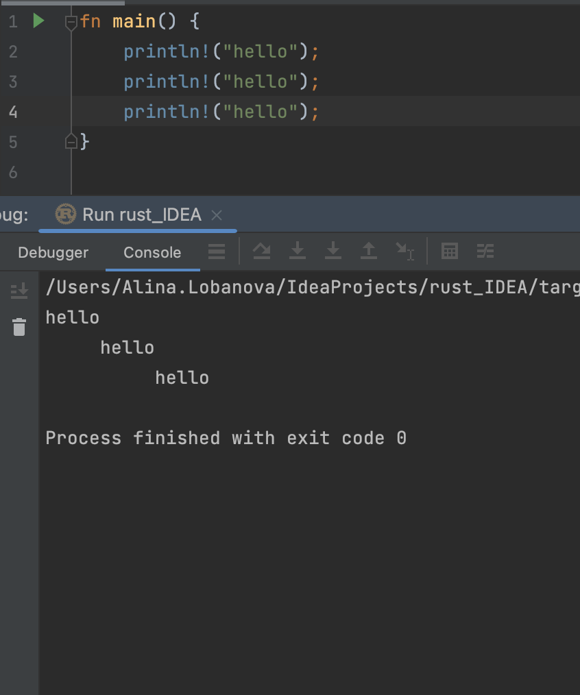Activate Run to Cursor icon
The width and height of the screenshot is (580, 695).
click(x=404, y=251)
